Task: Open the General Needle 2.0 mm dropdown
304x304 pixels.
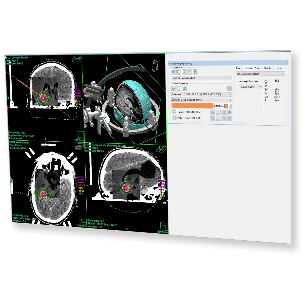Action: [x=230, y=100]
